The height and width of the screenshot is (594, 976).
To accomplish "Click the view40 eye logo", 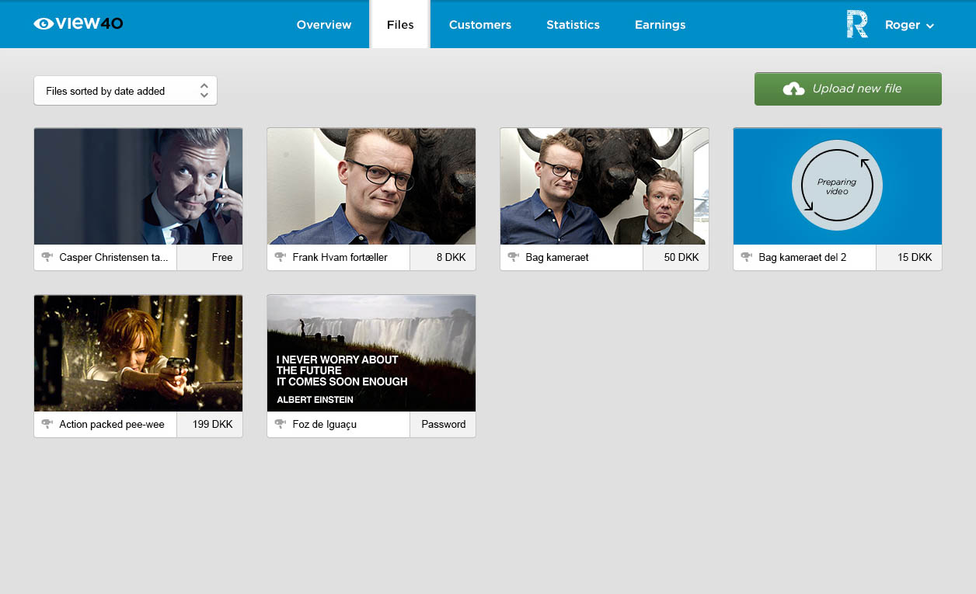I will point(44,24).
